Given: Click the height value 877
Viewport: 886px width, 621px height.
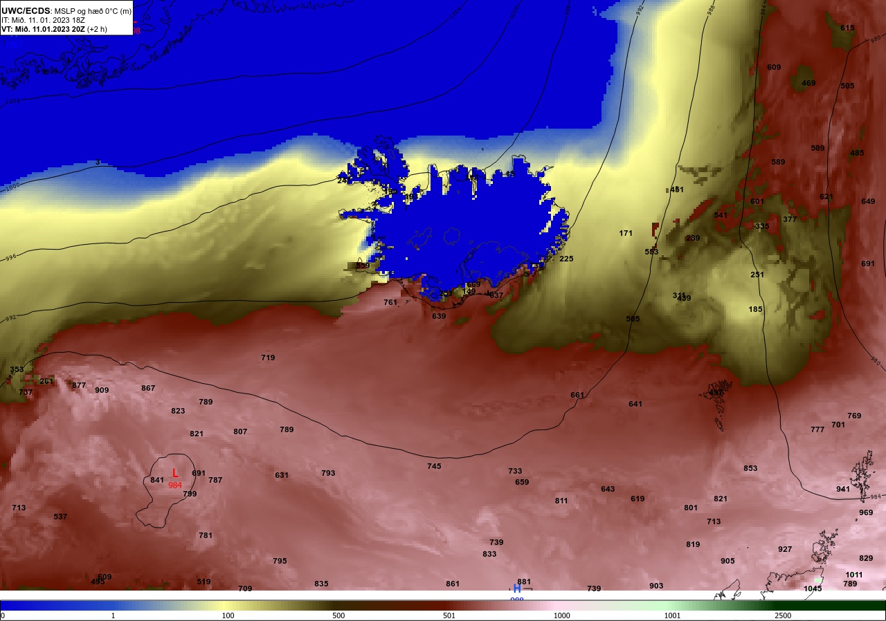Looking at the screenshot, I should (79, 385).
